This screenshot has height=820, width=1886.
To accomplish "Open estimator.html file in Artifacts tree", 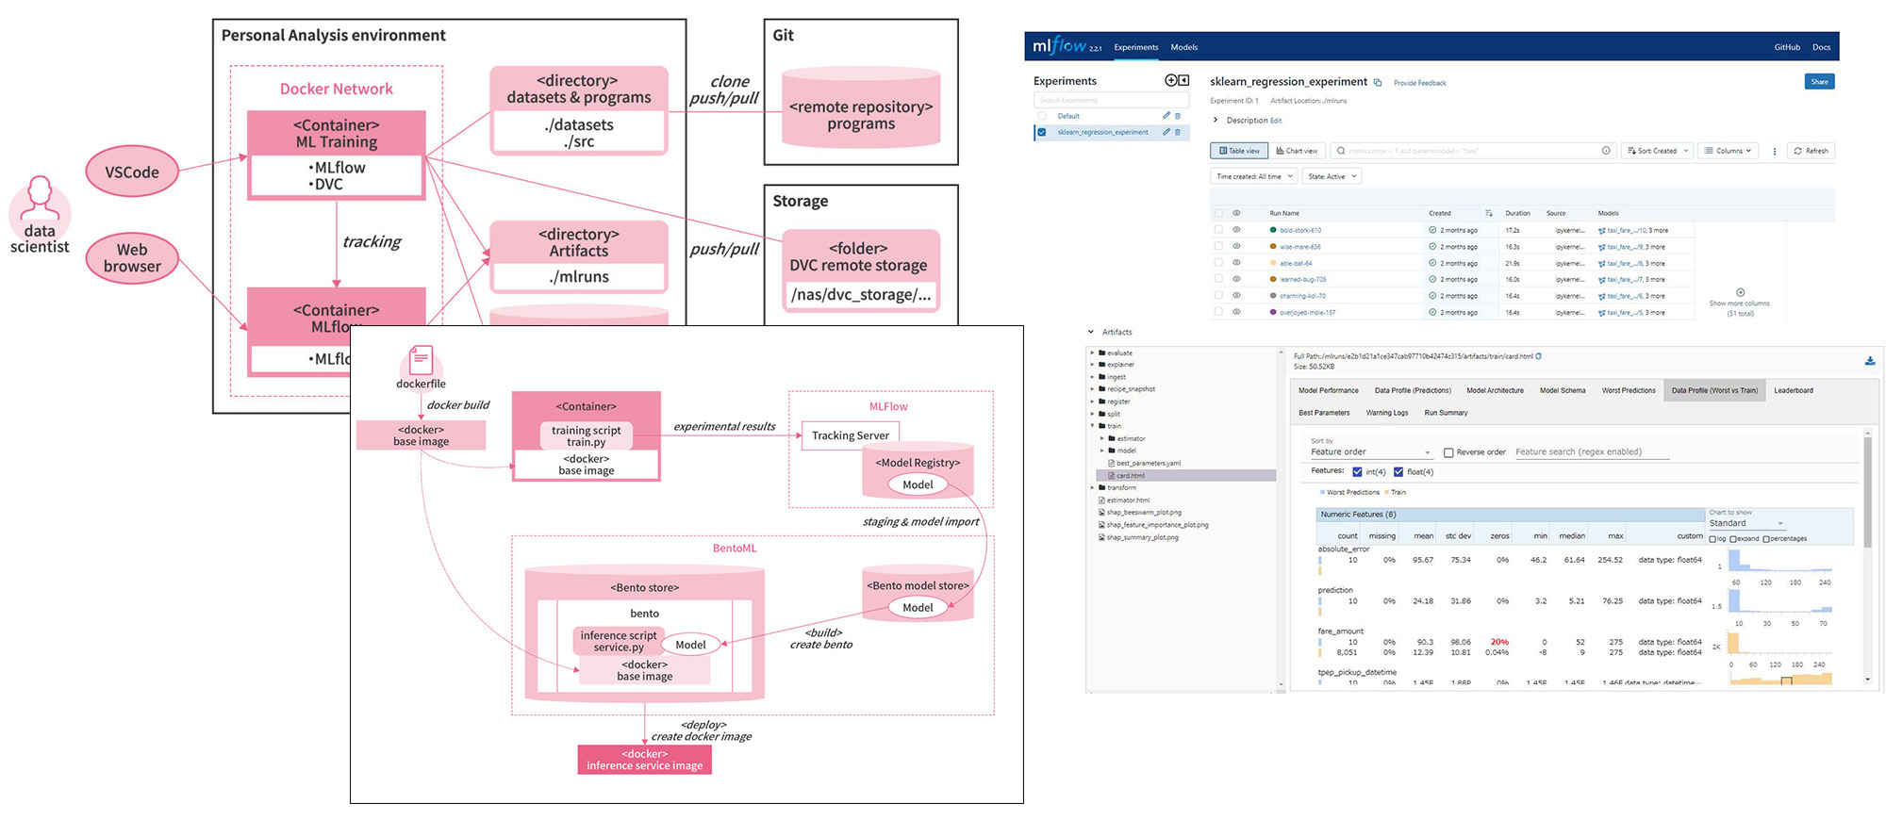I will coord(1124,500).
